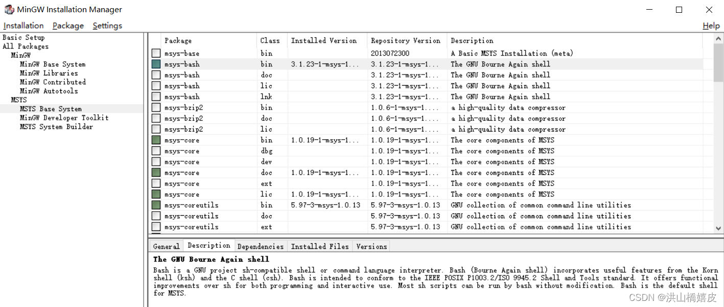
Task: Switch to the Versions tab
Action: pyautogui.click(x=371, y=246)
